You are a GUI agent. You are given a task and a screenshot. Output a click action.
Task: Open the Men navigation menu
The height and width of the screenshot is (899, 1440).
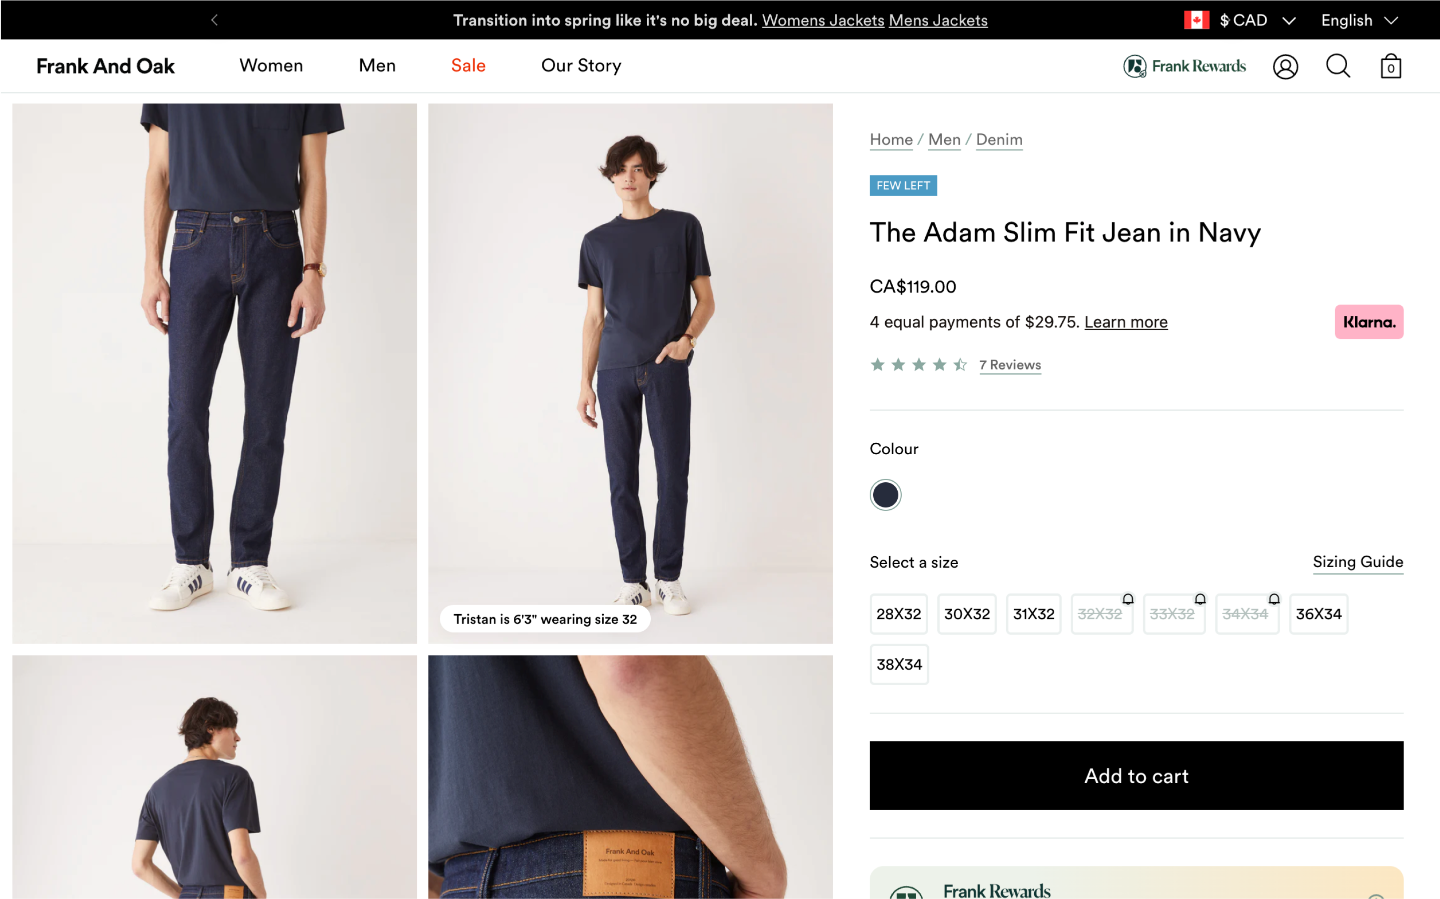click(x=377, y=65)
